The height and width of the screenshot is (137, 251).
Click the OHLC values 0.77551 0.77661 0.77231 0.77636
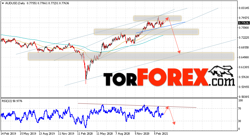pyautogui.click(x=48, y=3)
